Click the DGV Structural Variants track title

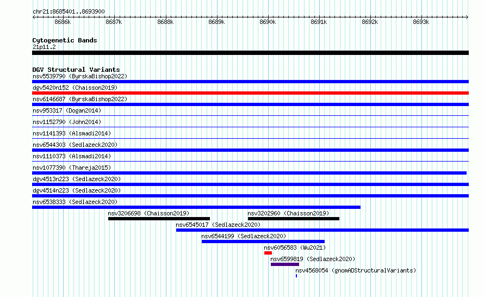click(x=76, y=70)
